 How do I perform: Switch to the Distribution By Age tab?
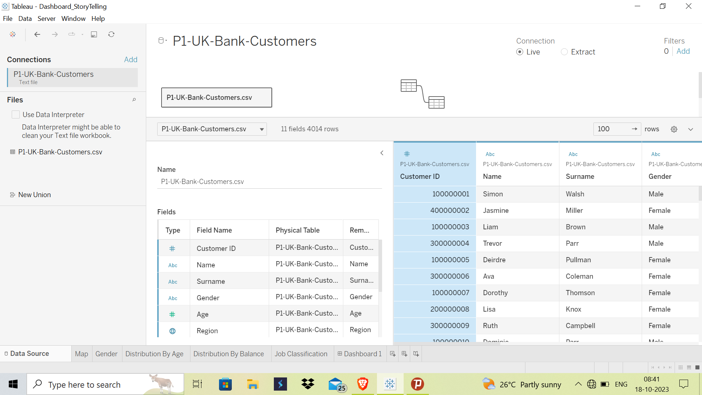tap(154, 354)
